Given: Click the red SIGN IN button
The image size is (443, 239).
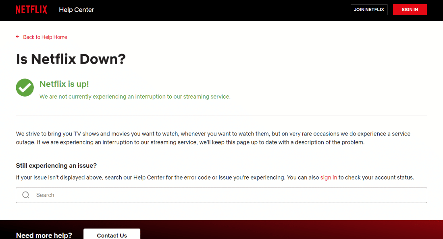Looking at the screenshot, I should (410, 10).
